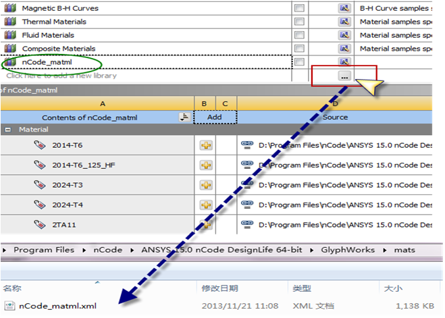Image resolution: width=445 pixels, height=318 pixels.
Task: Click edit-library icon in Thermal Materials row
Action: click(344, 22)
